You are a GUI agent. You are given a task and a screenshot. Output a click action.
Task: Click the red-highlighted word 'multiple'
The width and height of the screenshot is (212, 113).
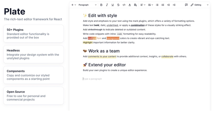pyautogui.click(x=92, y=38)
